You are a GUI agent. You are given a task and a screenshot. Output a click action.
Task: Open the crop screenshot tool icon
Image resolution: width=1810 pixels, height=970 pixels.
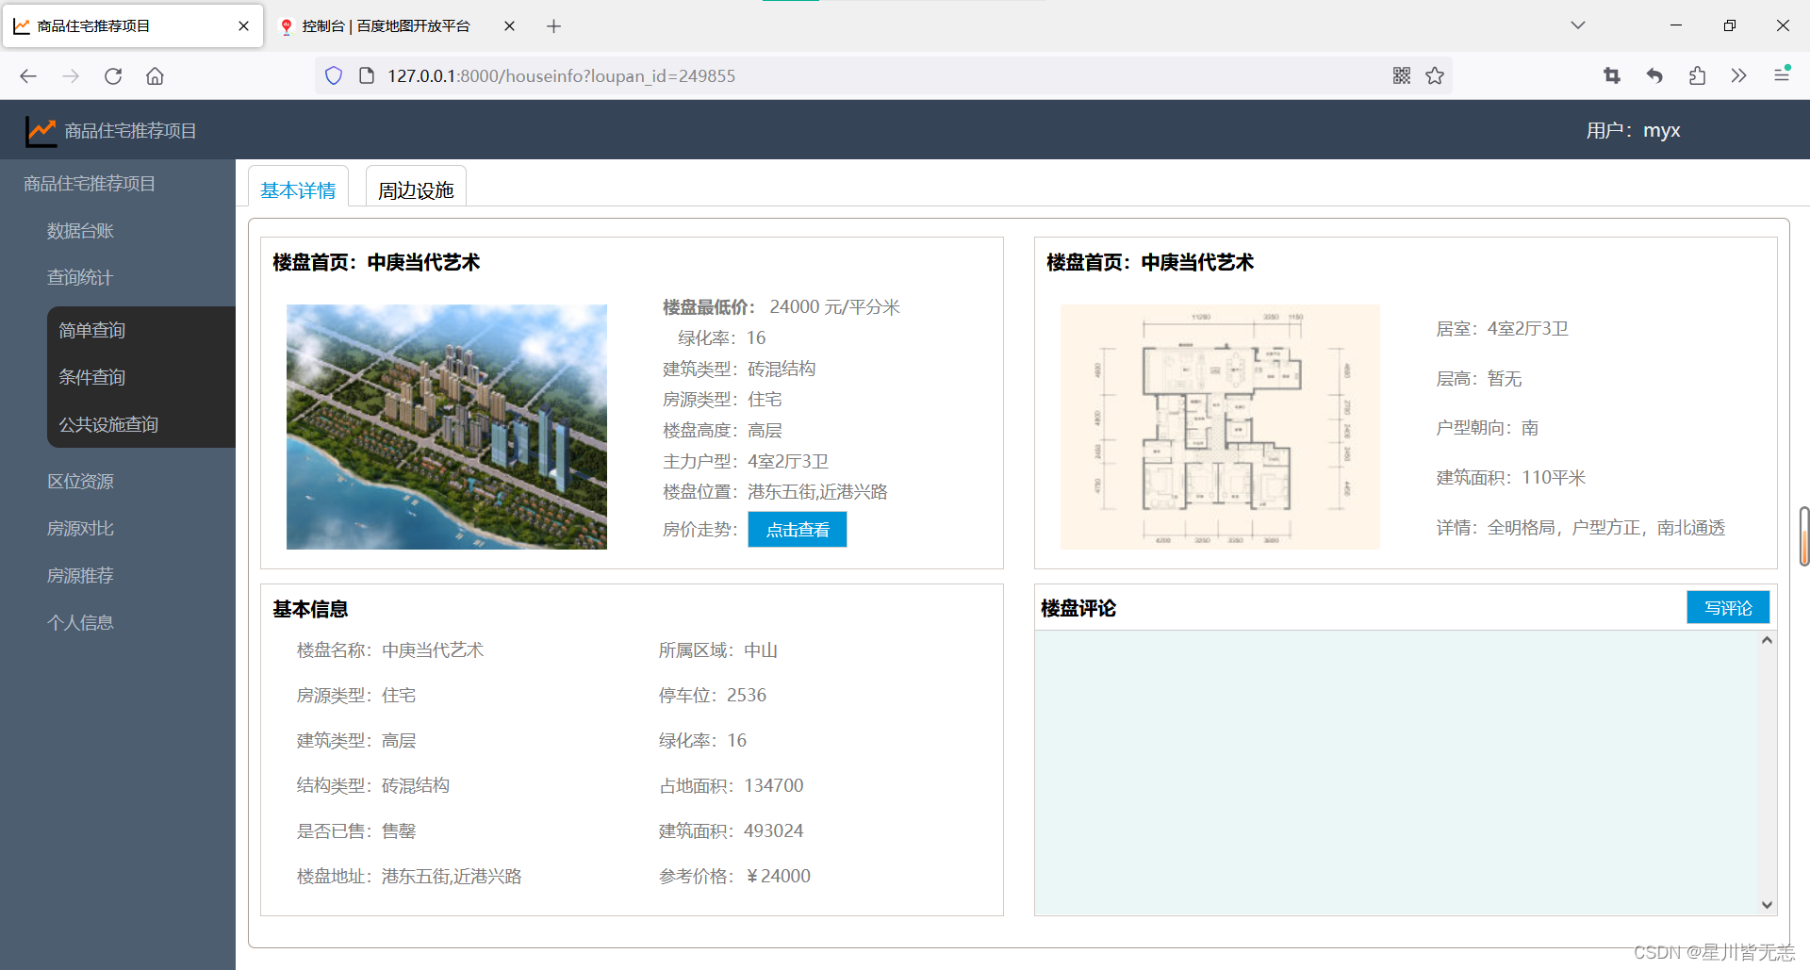tap(1612, 75)
